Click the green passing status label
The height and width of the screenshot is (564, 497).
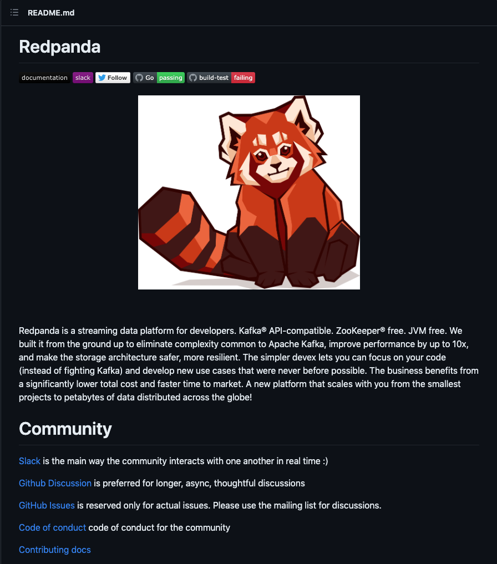pyautogui.click(x=171, y=78)
